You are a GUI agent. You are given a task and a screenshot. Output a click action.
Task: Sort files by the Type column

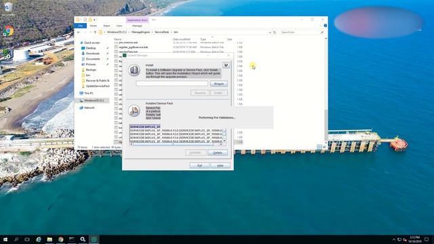(x=203, y=39)
